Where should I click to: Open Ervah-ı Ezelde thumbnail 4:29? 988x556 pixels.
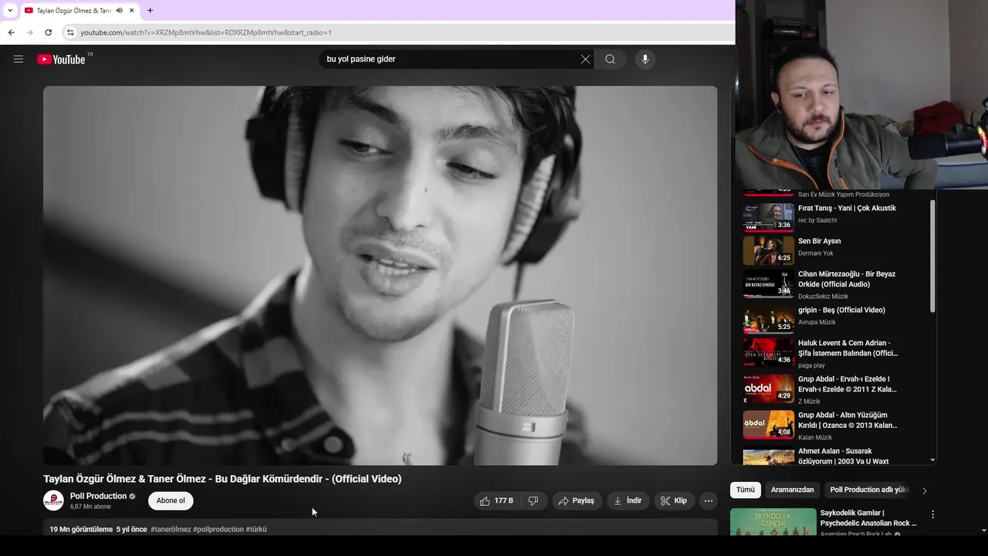[x=768, y=388]
